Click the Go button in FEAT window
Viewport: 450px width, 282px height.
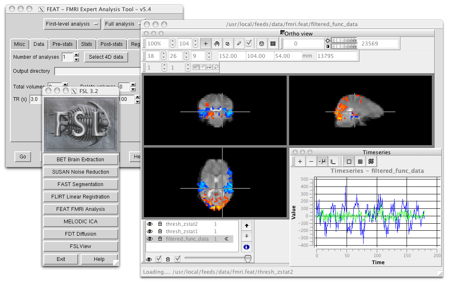[x=23, y=157]
